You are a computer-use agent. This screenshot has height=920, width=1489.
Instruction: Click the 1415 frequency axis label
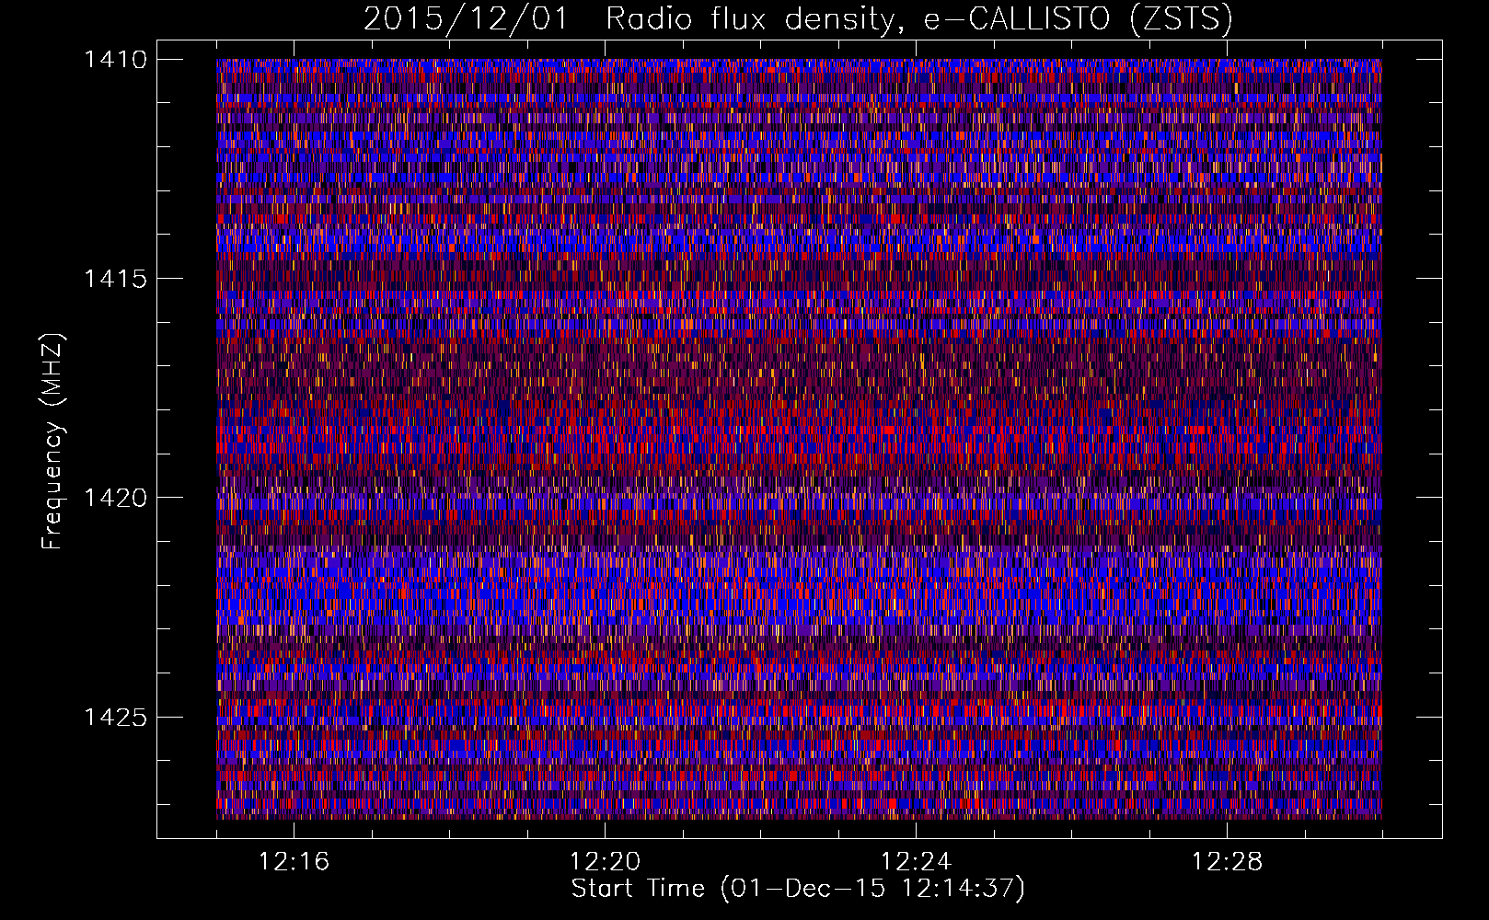click(115, 279)
